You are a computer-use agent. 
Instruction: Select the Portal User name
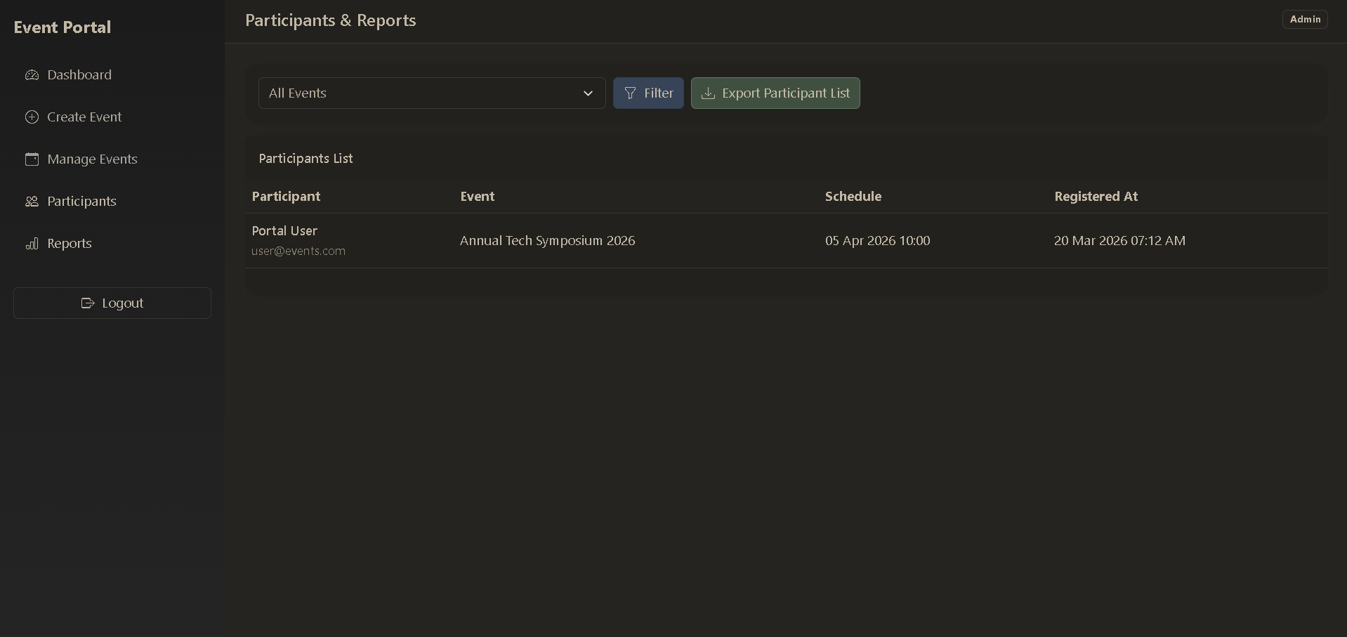coord(284,231)
